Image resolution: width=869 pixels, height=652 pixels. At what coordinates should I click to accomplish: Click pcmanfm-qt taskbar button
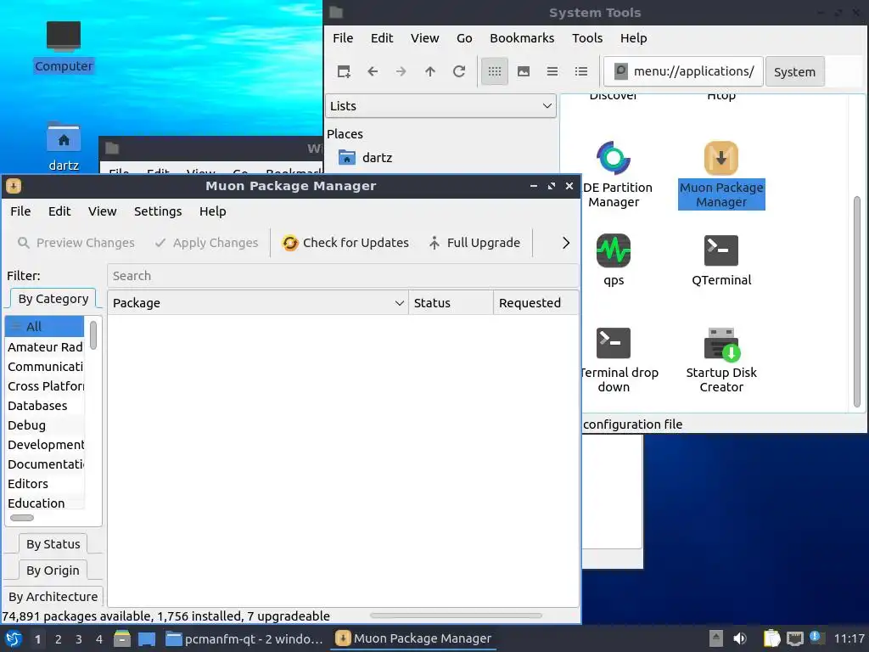245,638
